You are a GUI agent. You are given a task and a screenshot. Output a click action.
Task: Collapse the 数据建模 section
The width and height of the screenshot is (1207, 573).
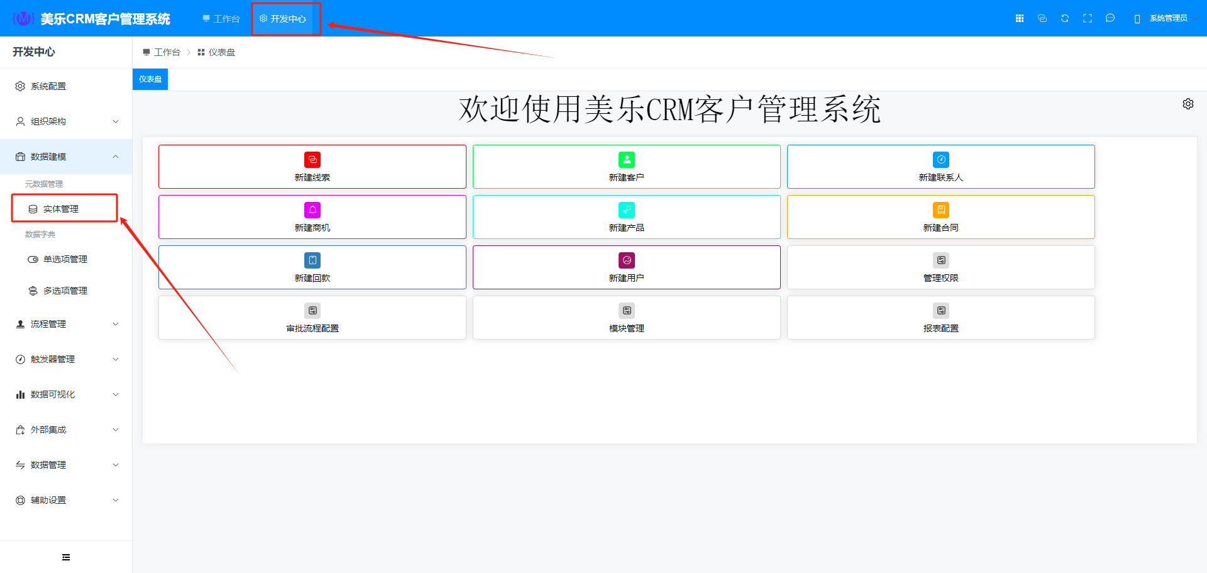click(66, 157)
